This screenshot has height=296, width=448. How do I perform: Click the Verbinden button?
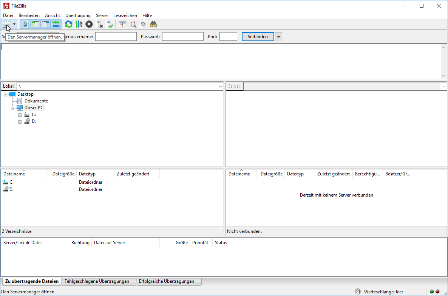click(x=258, y=37)
